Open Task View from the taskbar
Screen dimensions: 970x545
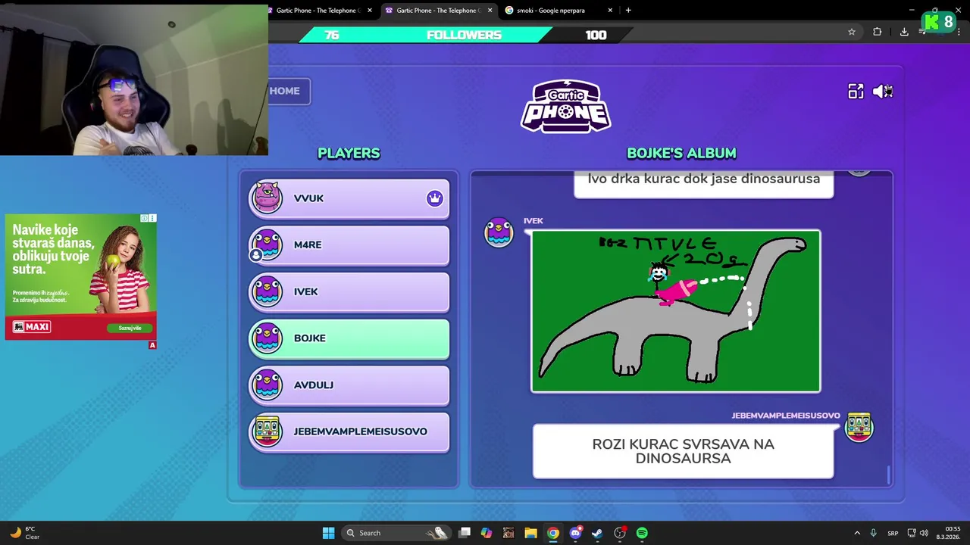(465, 533)
